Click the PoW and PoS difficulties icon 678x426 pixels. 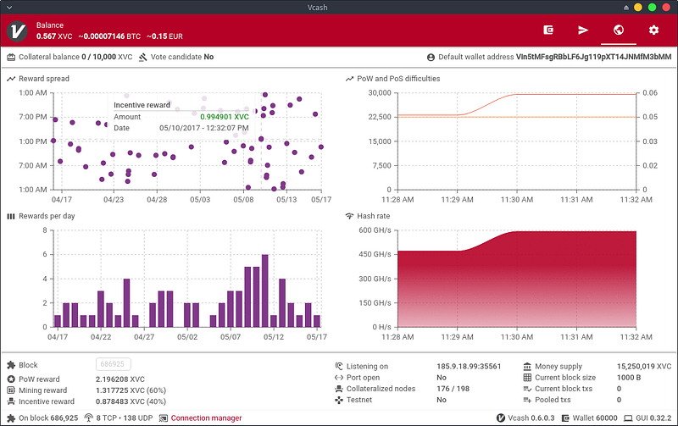349,79
